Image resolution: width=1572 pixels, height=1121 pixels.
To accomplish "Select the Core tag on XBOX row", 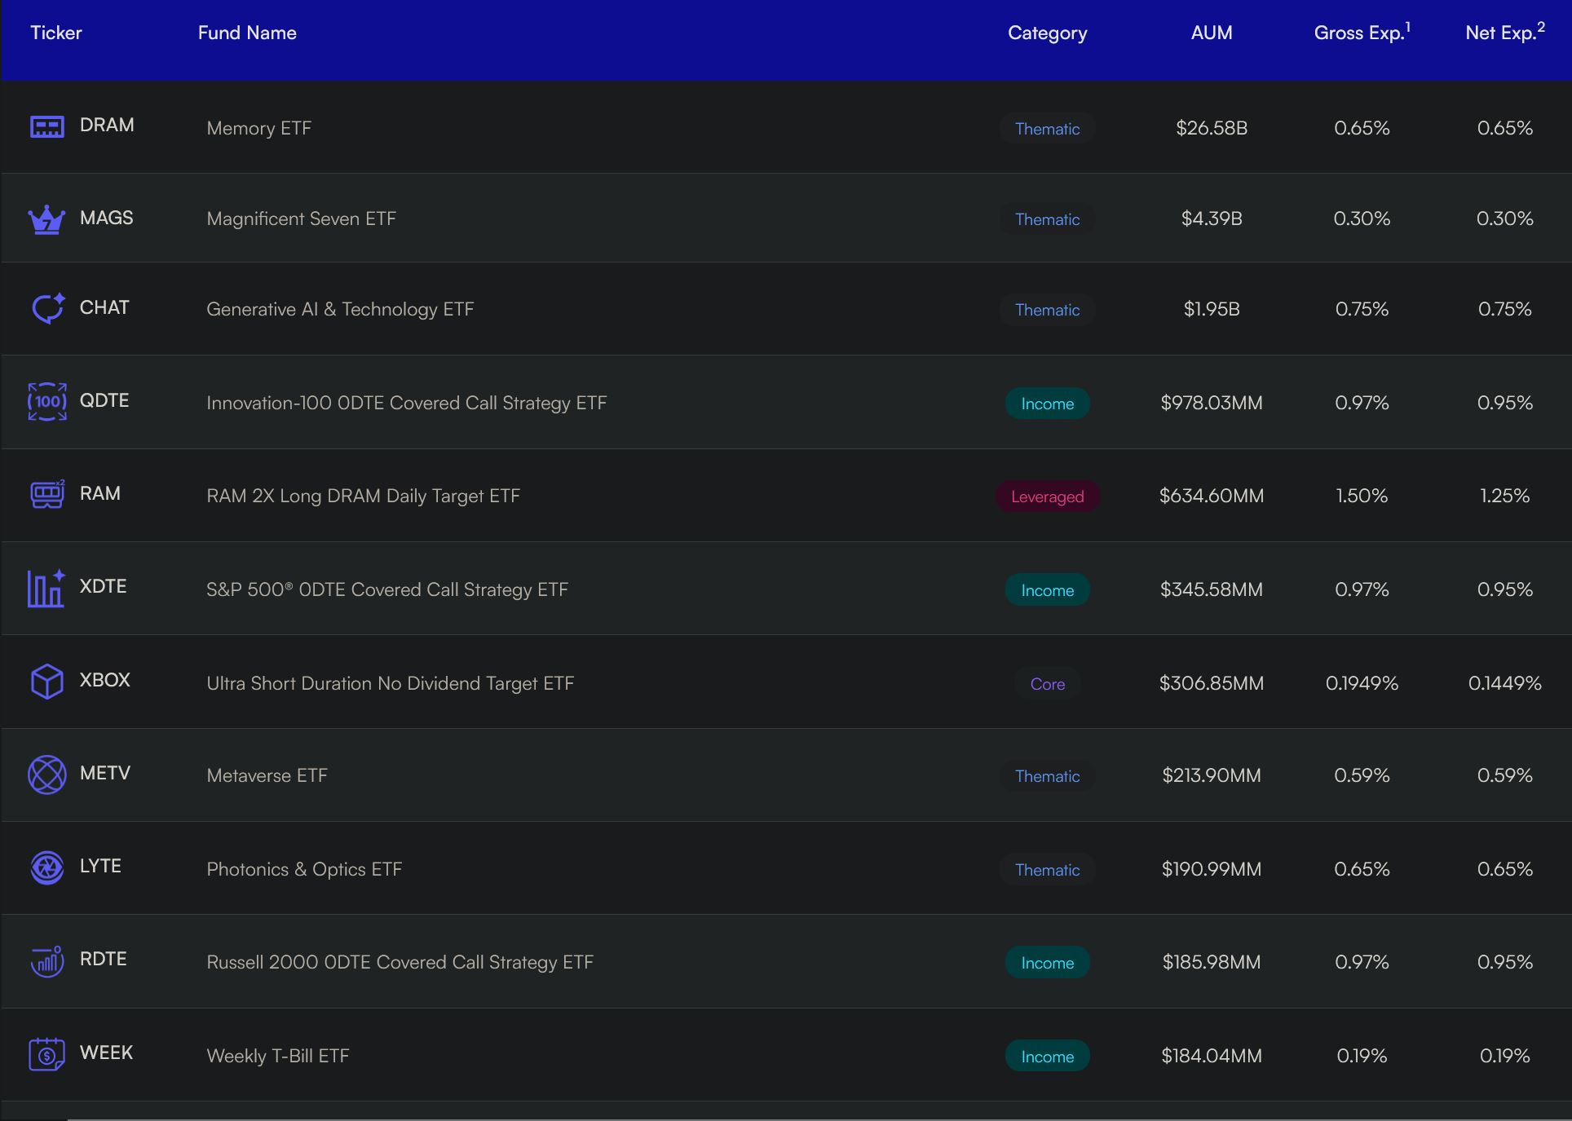I will pos(1047,684).
